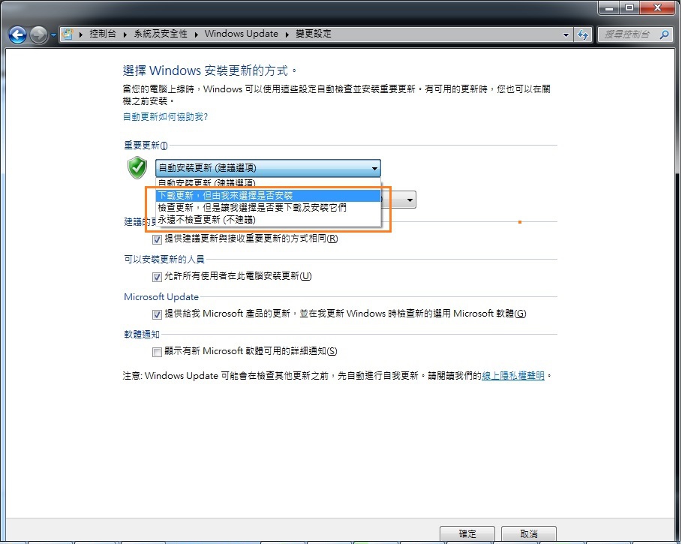The image size is (682, 544).
Task: Select 自動安裝更新 (建議選項) in the list
Action: pos(268,183)
